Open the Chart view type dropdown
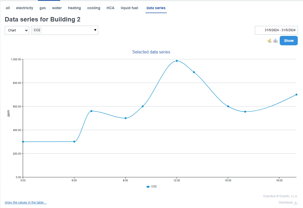This screenshot has height=208, width=303. [x=17, y=30]
